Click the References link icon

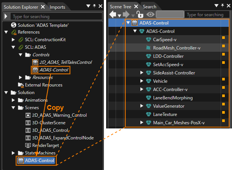(14, 32)
